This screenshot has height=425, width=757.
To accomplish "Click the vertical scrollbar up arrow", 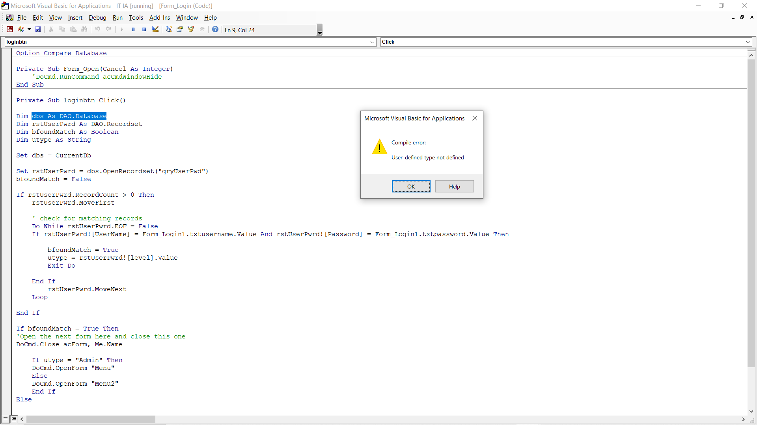I will point(751,55).
